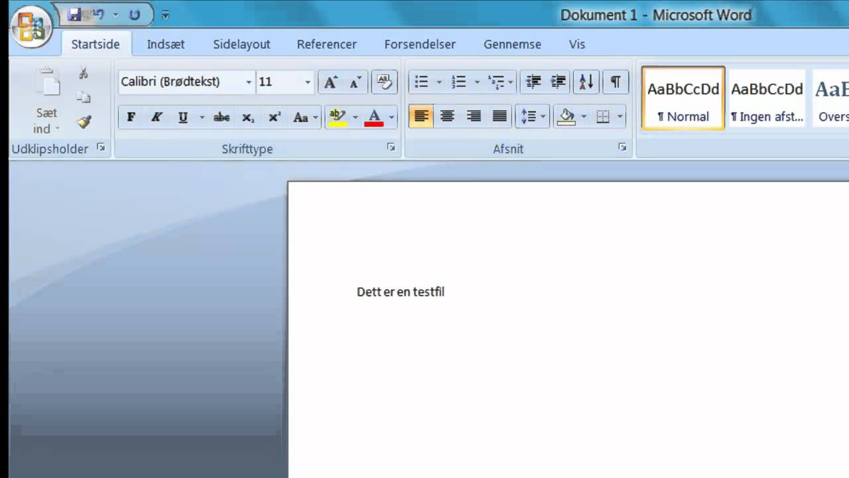Toggle superscript formatting
The width and height of the screenshot is (849, 478).
click(x=274, y=118)
